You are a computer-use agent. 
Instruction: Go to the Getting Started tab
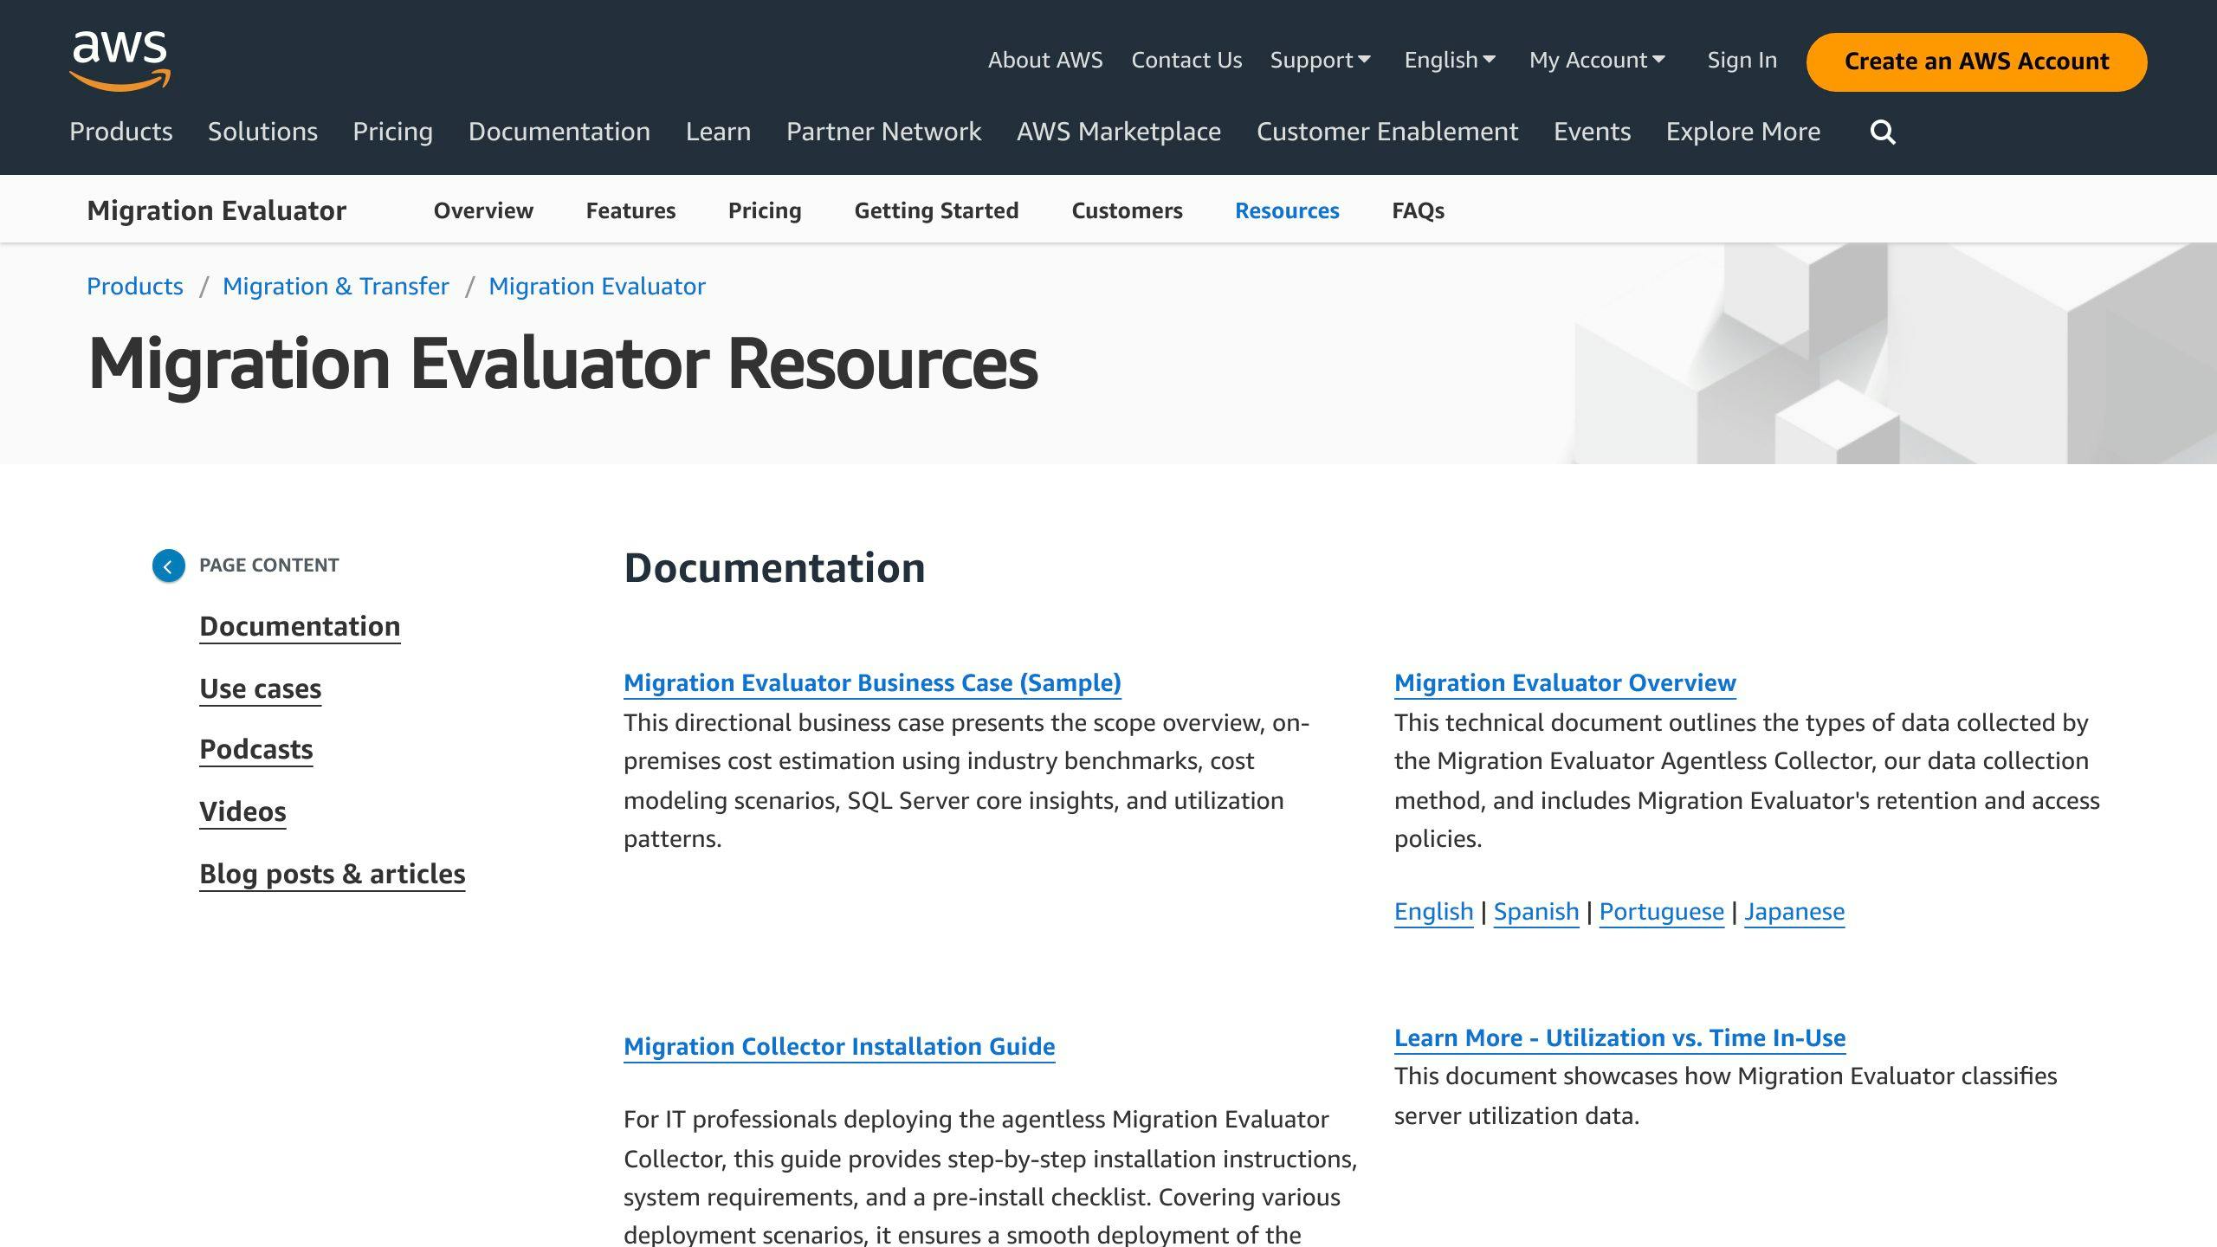[936, 210]
